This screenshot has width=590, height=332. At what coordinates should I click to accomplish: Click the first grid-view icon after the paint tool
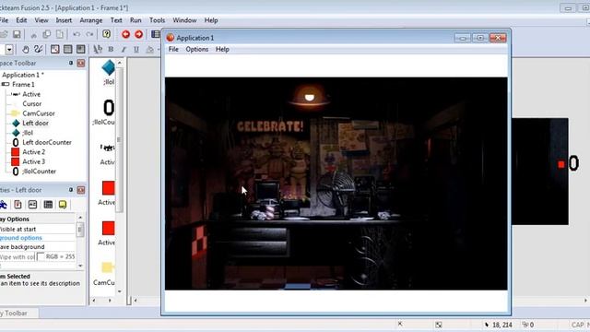click(55, 49)
